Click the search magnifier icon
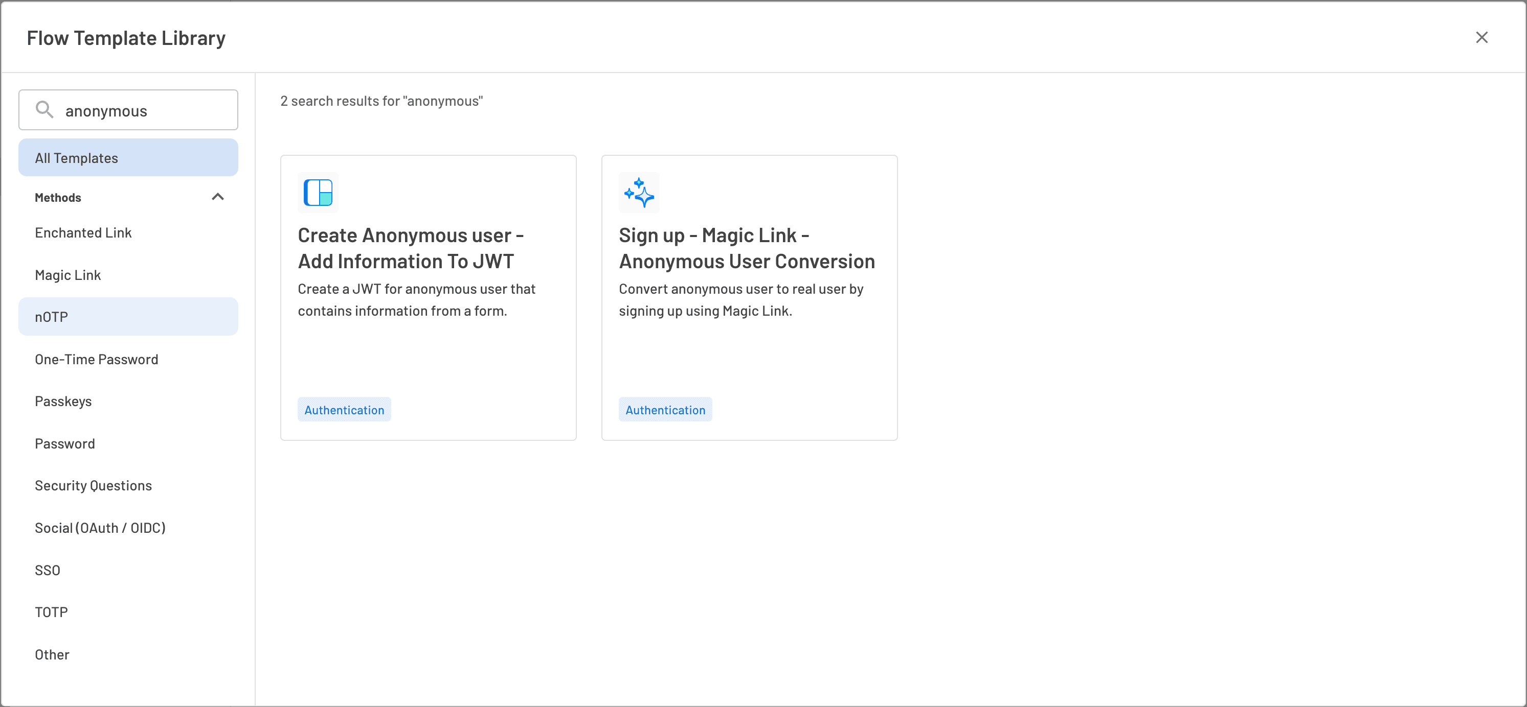Viewport: 1527px width, 707px height. pos(44,109)
